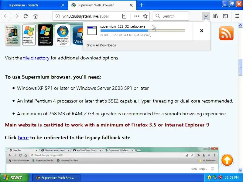Click the red shield tray icon

pos(220,177)
